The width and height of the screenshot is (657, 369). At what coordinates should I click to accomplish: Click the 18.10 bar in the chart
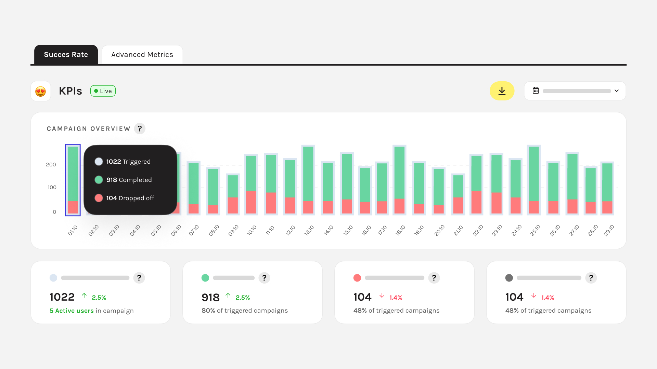point(399,180)
